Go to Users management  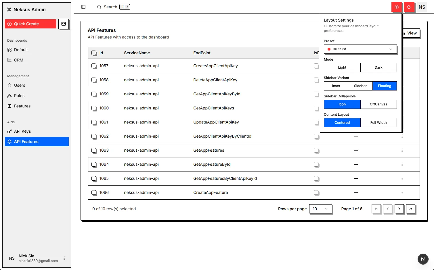click(37, 85)
